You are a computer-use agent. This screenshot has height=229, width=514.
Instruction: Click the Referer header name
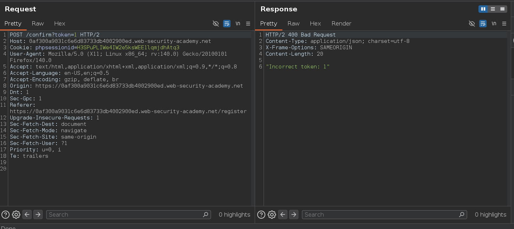coord(22,105)
